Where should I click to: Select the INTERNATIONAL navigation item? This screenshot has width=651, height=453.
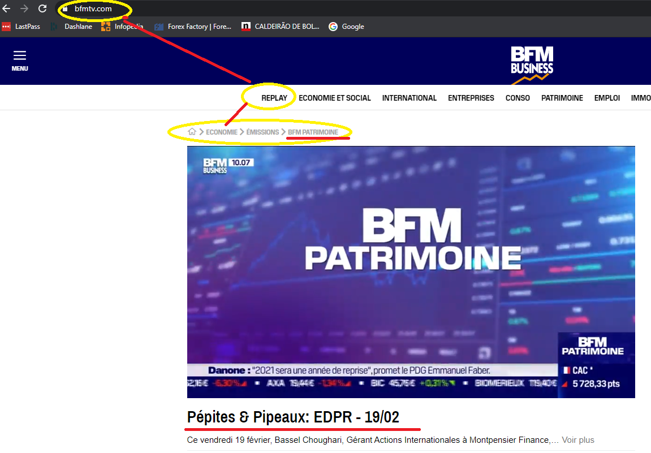409,98
